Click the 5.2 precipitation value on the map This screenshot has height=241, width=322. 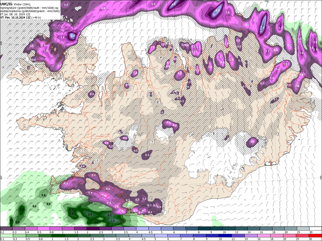[73, 36]
